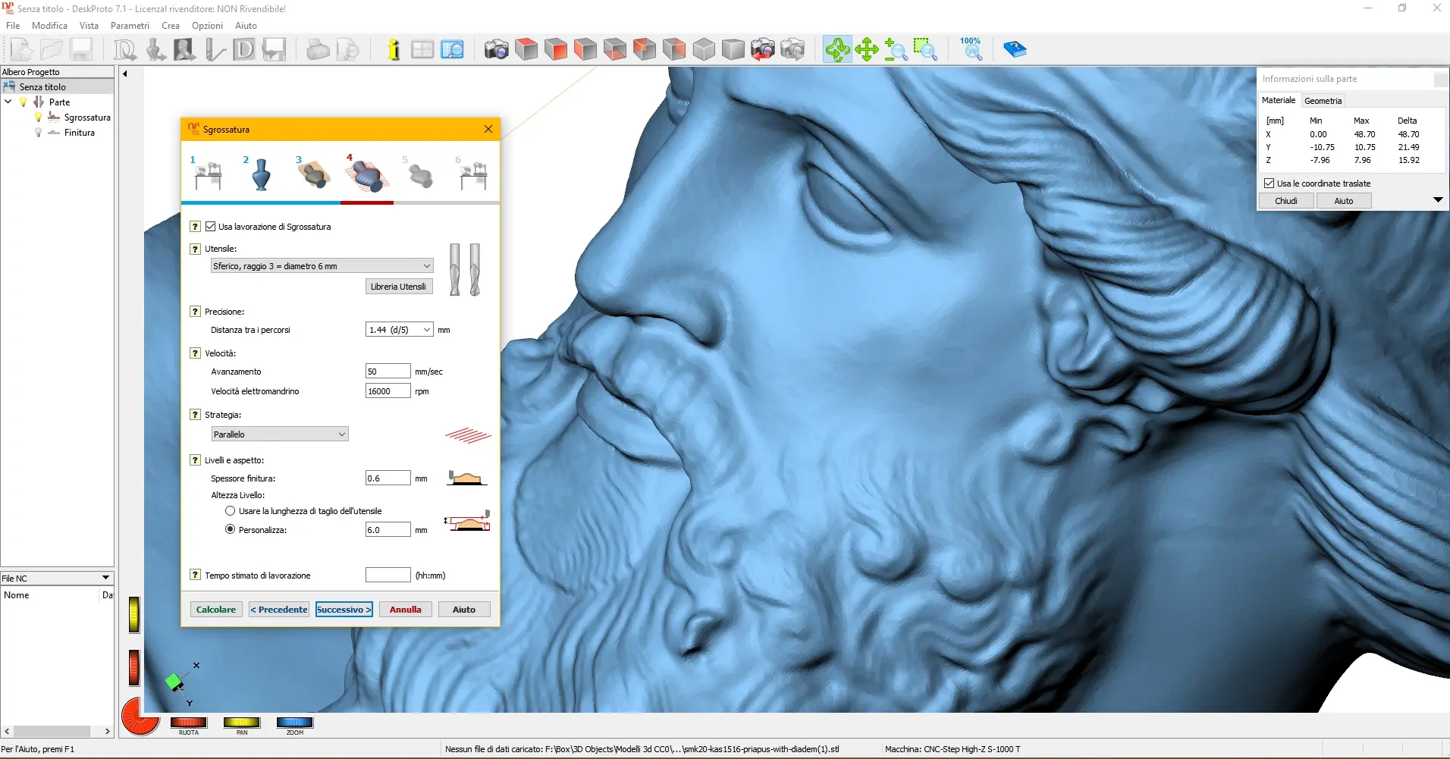Click the Spessore finitura value field

coord(388,478)
